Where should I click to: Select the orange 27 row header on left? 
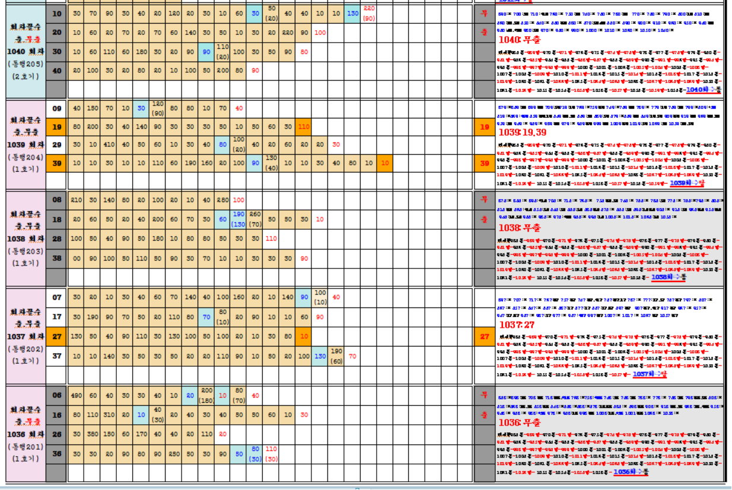click(56, 337)
